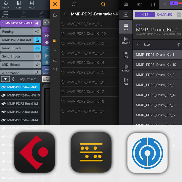The image size is (182, 182).
Task: Open folder MMP_PDP2_Drum_Kit_1 in BeatMaker
Action: coord(90,24)
